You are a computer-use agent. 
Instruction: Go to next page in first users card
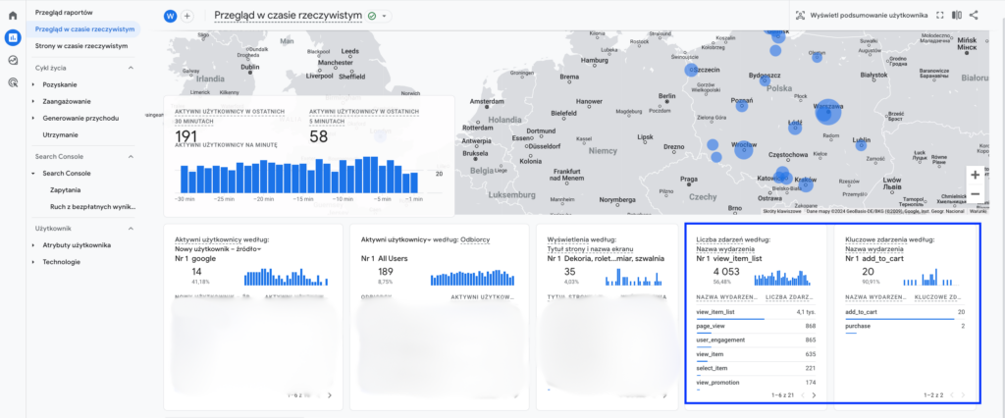(x=330, y=395)
